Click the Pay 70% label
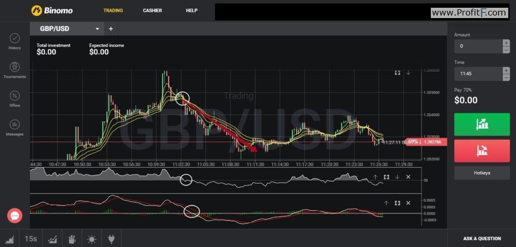Screen dimensions: 516x247 click(x=463, y=90)
